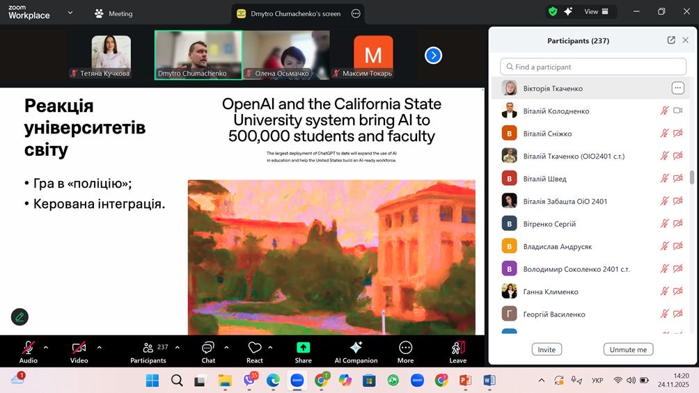
Task: Click the green encryption shield icon
Action: (553, 12)
